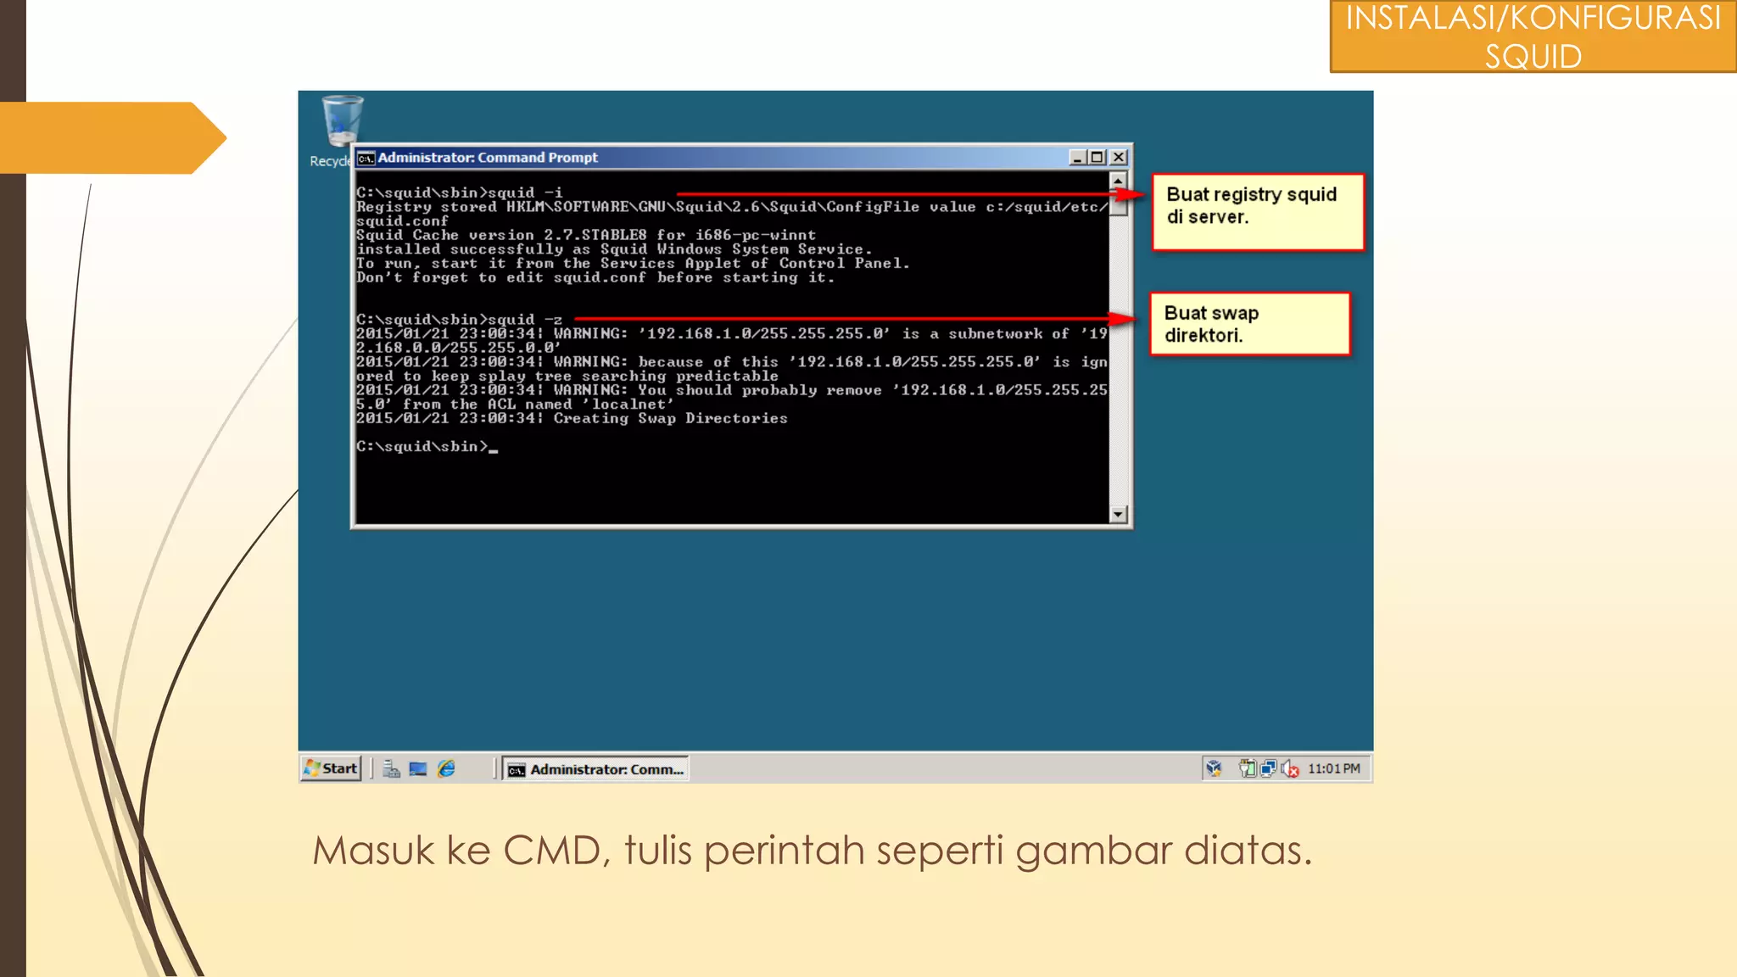1737x977 pixels.
Task: Open Command Prompt title bar system menu icon
Action: pos(366,158)
